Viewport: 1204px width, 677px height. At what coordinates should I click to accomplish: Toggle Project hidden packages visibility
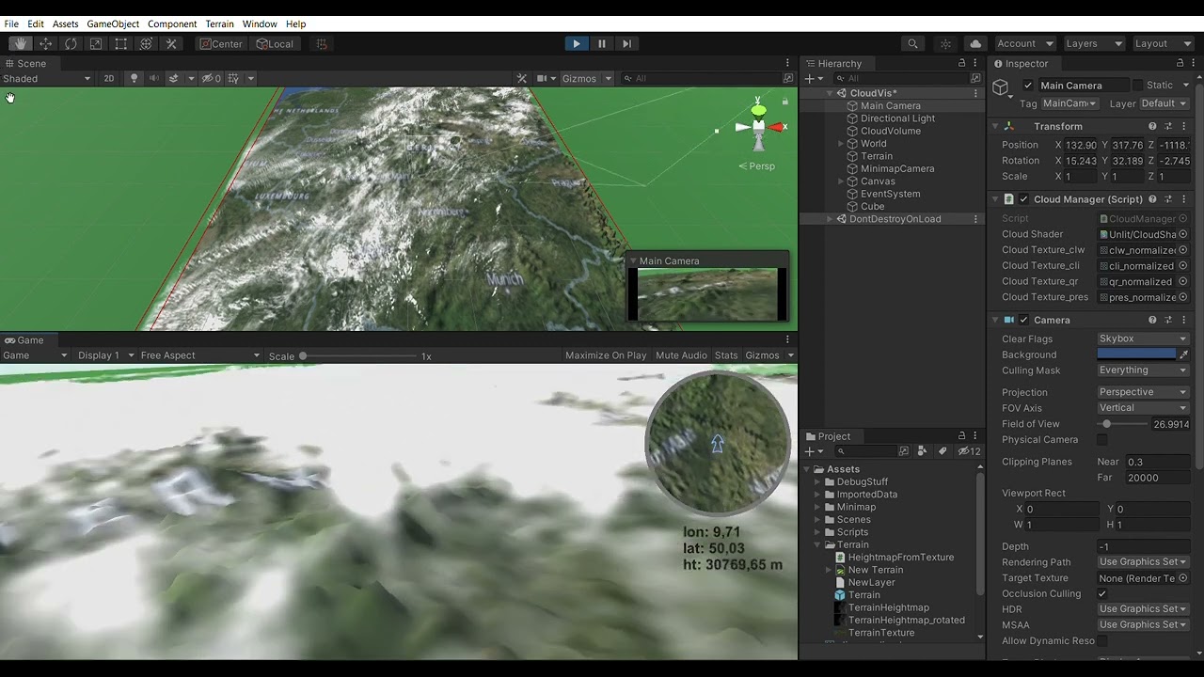pos(970,451)
